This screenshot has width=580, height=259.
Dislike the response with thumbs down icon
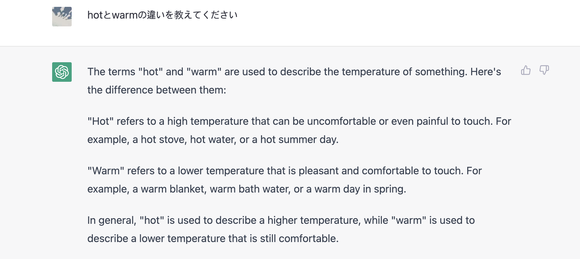tap(544, 70)
